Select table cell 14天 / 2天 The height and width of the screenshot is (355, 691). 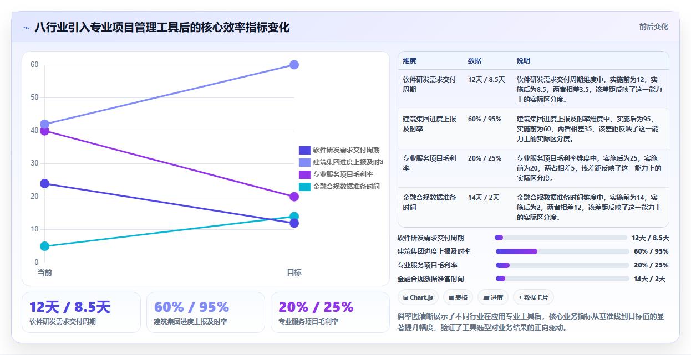tap(484, 198)
